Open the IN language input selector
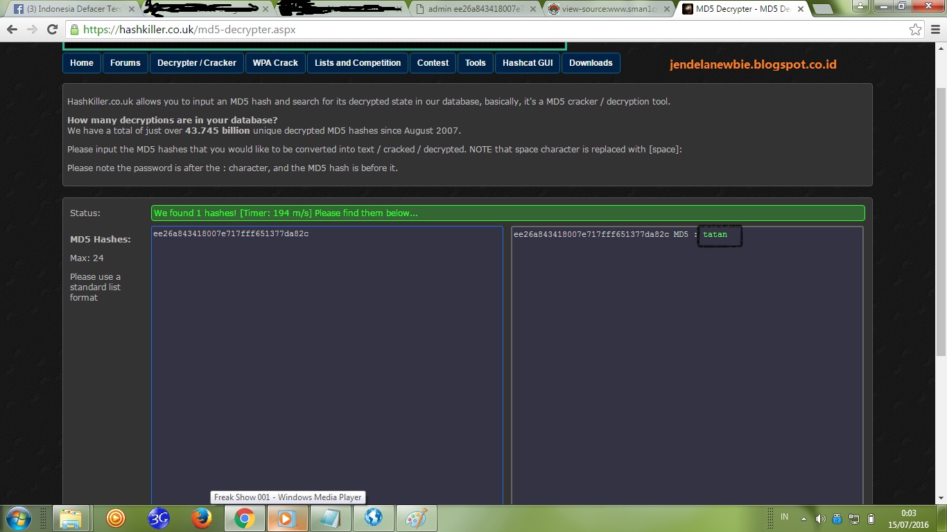This screenshot has height=532, width=947. 784,517
